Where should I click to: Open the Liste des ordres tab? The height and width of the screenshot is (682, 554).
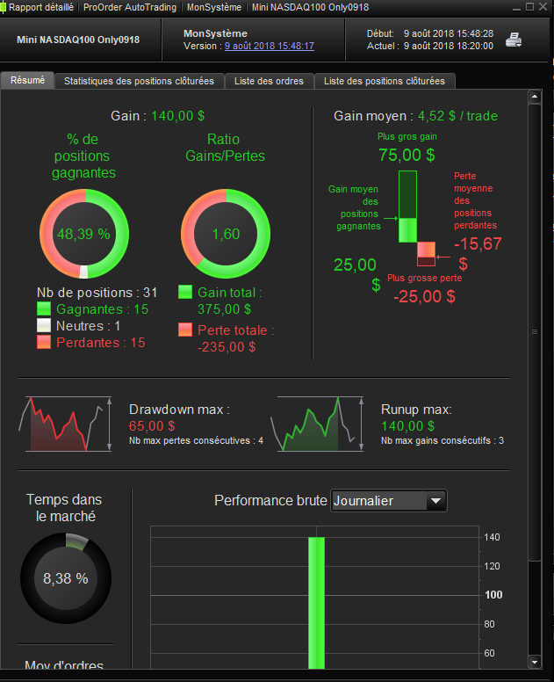[x=269, y=82]
